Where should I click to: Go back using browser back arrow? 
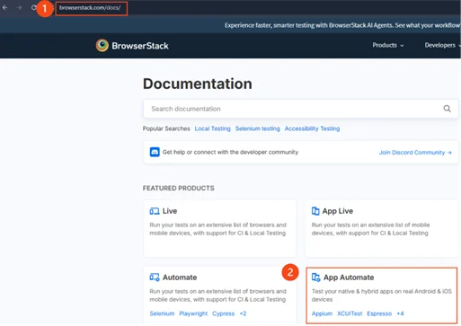click(x=4, y=7)
